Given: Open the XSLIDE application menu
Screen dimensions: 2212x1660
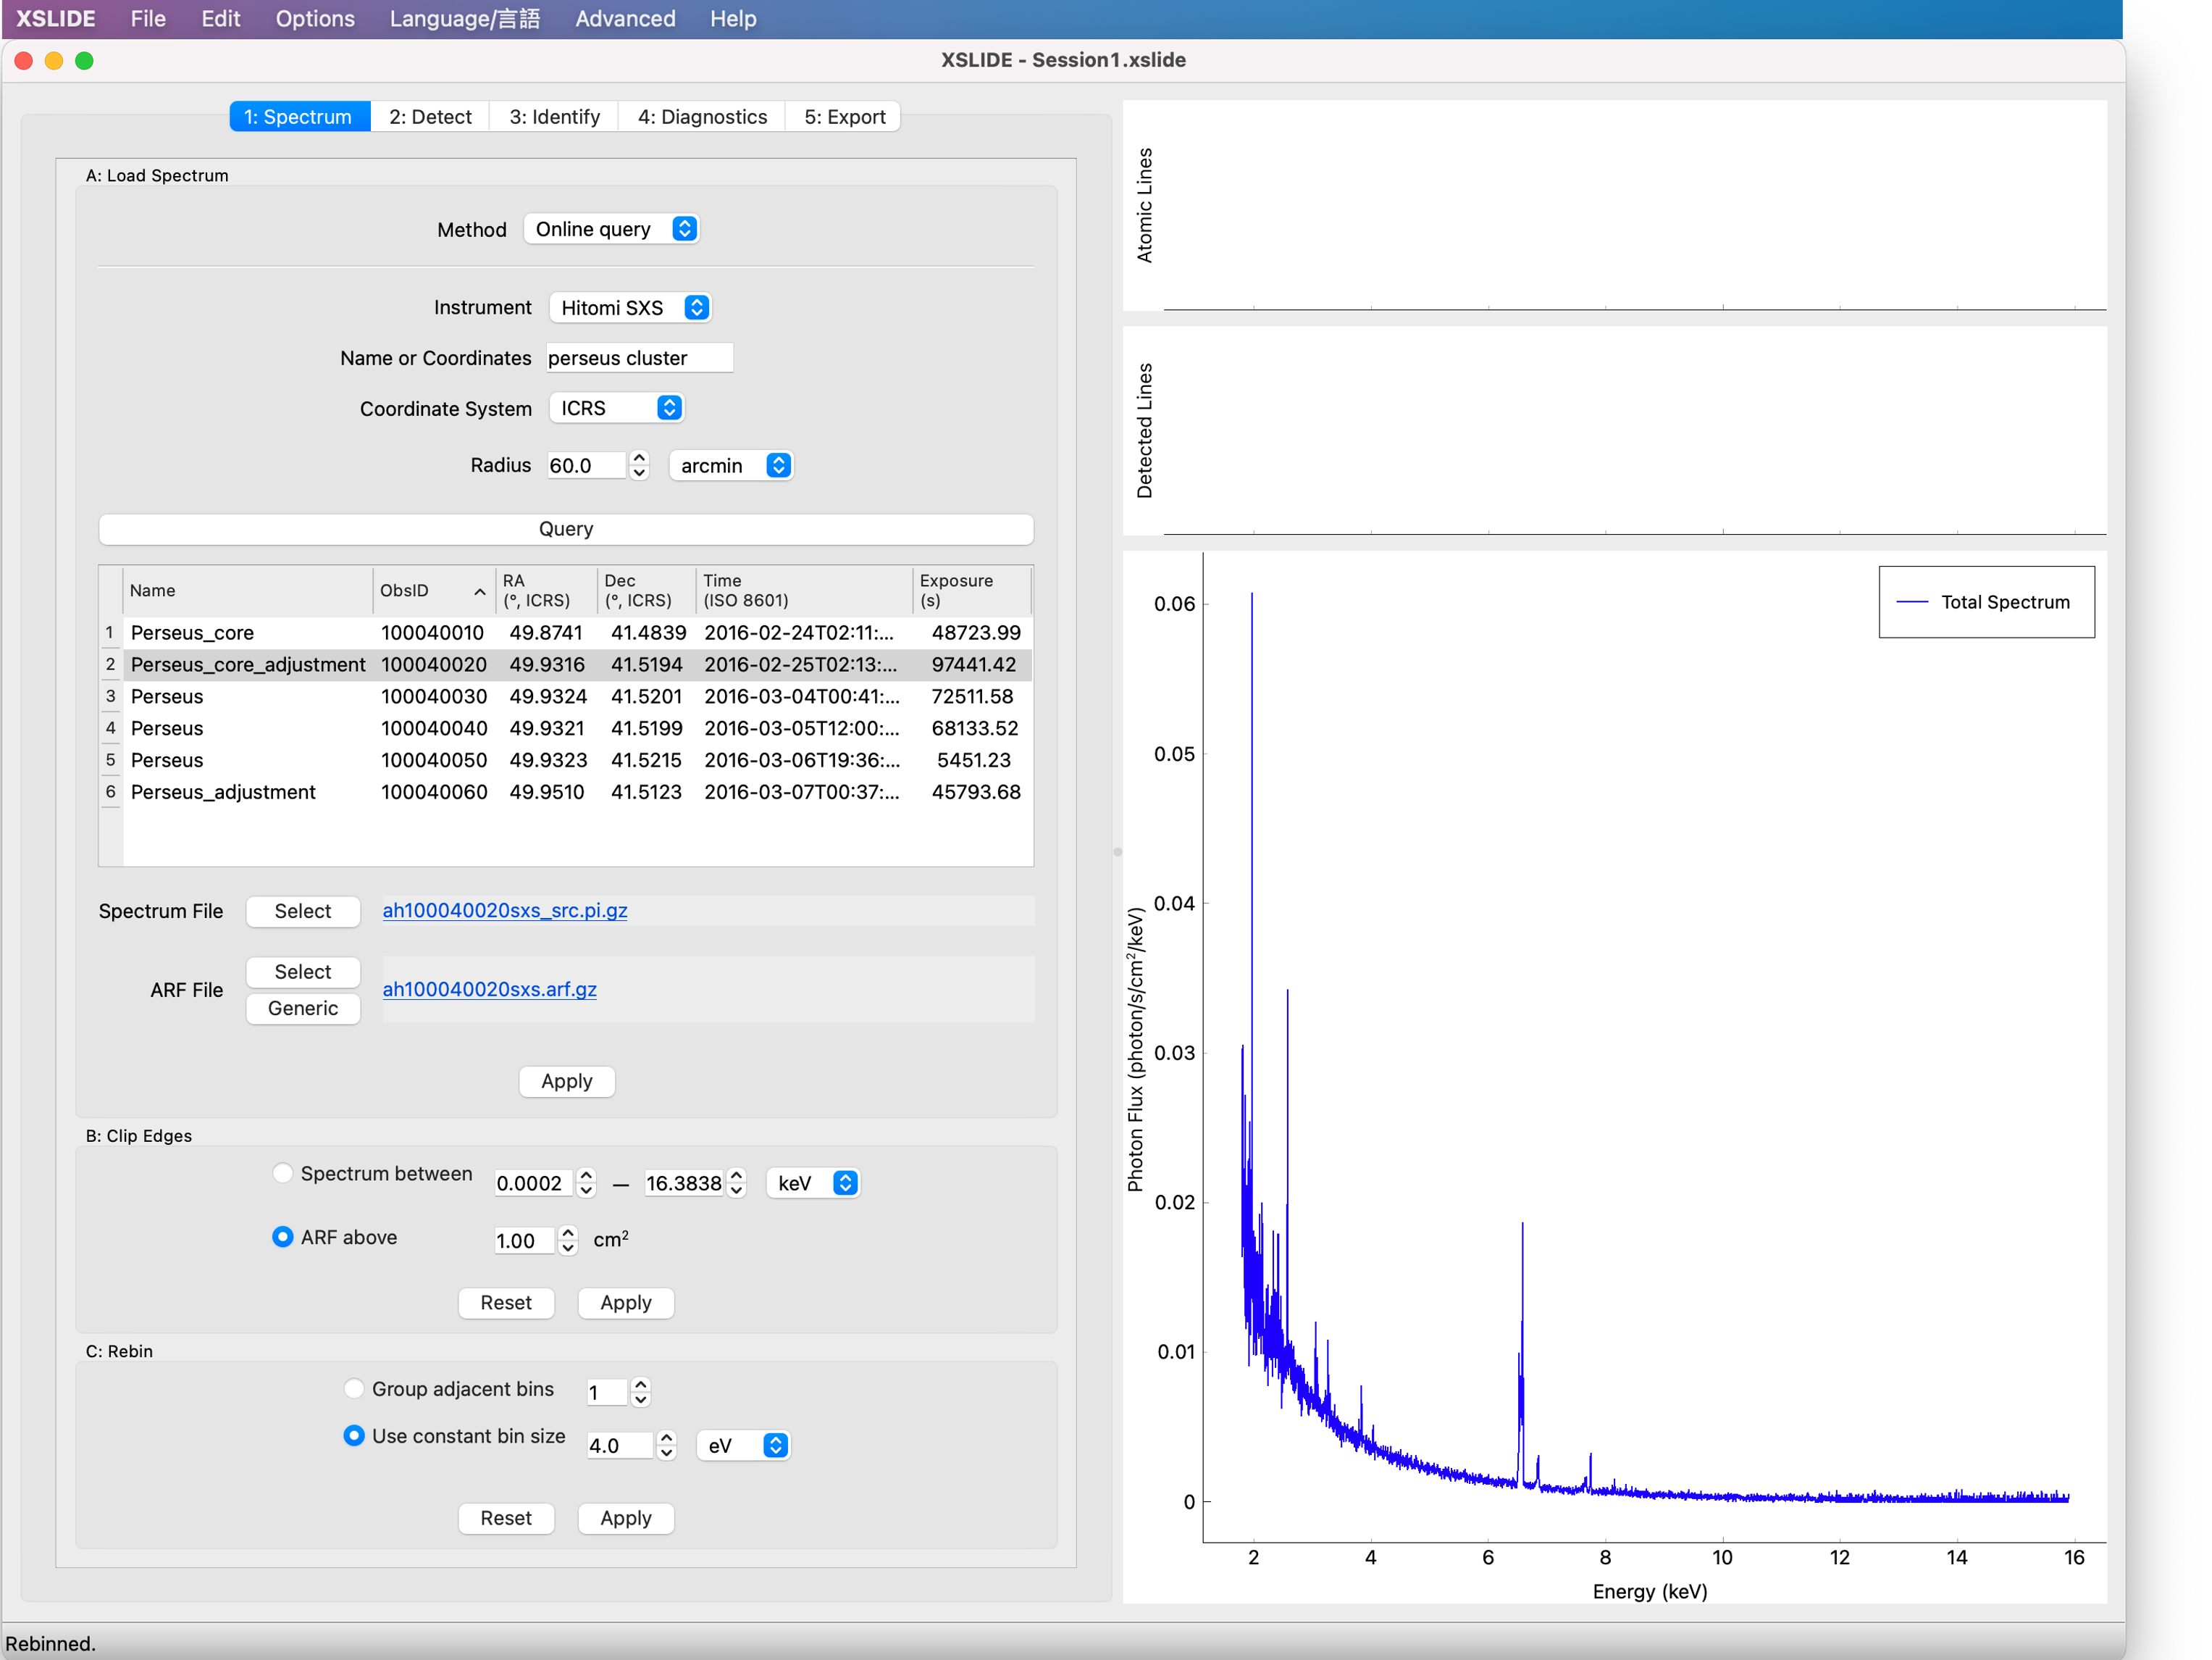Looking at the screenshot, I should (x=56, y=19).
